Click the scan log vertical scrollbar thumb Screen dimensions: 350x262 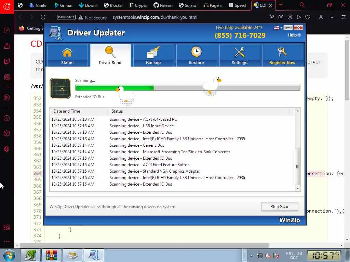[297, 166]
